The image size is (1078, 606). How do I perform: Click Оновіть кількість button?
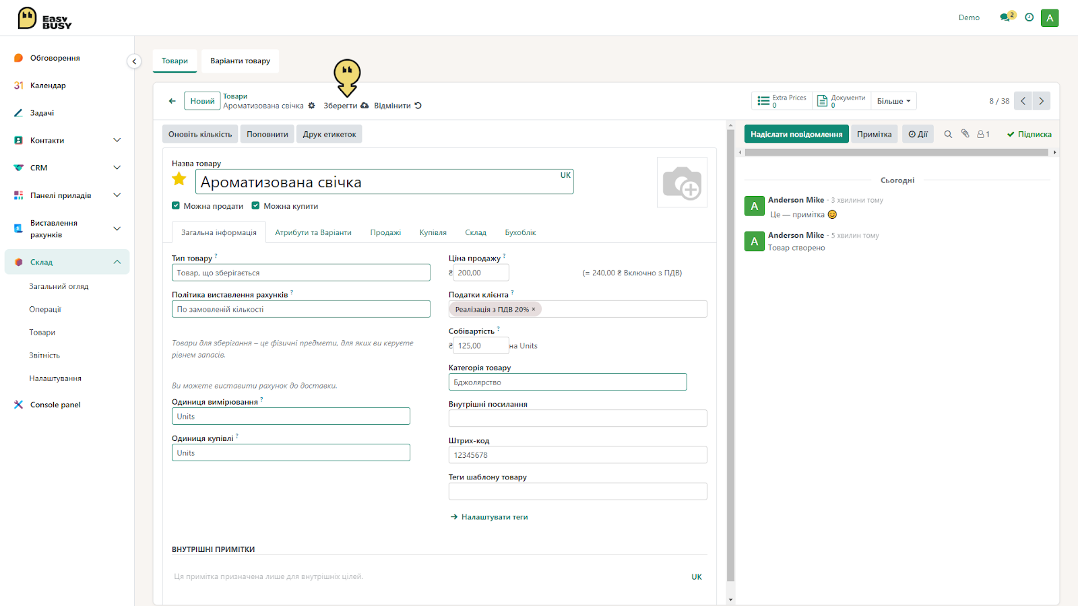tap(200, 134)
